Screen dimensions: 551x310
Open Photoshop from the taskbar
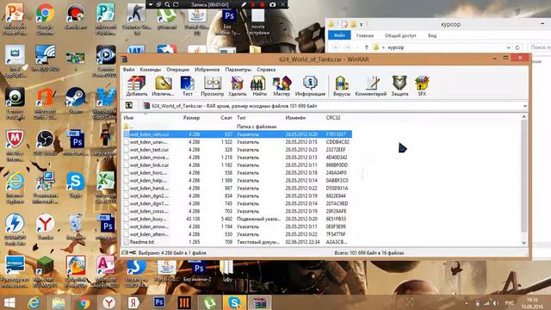click(158, 302)
